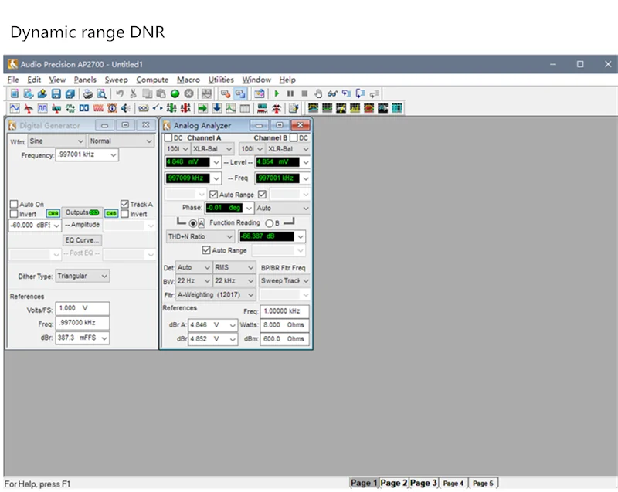The width and height of the screenshot is (618, 492).
Task: Open the Sweep menu
Action: pos(117,80)
